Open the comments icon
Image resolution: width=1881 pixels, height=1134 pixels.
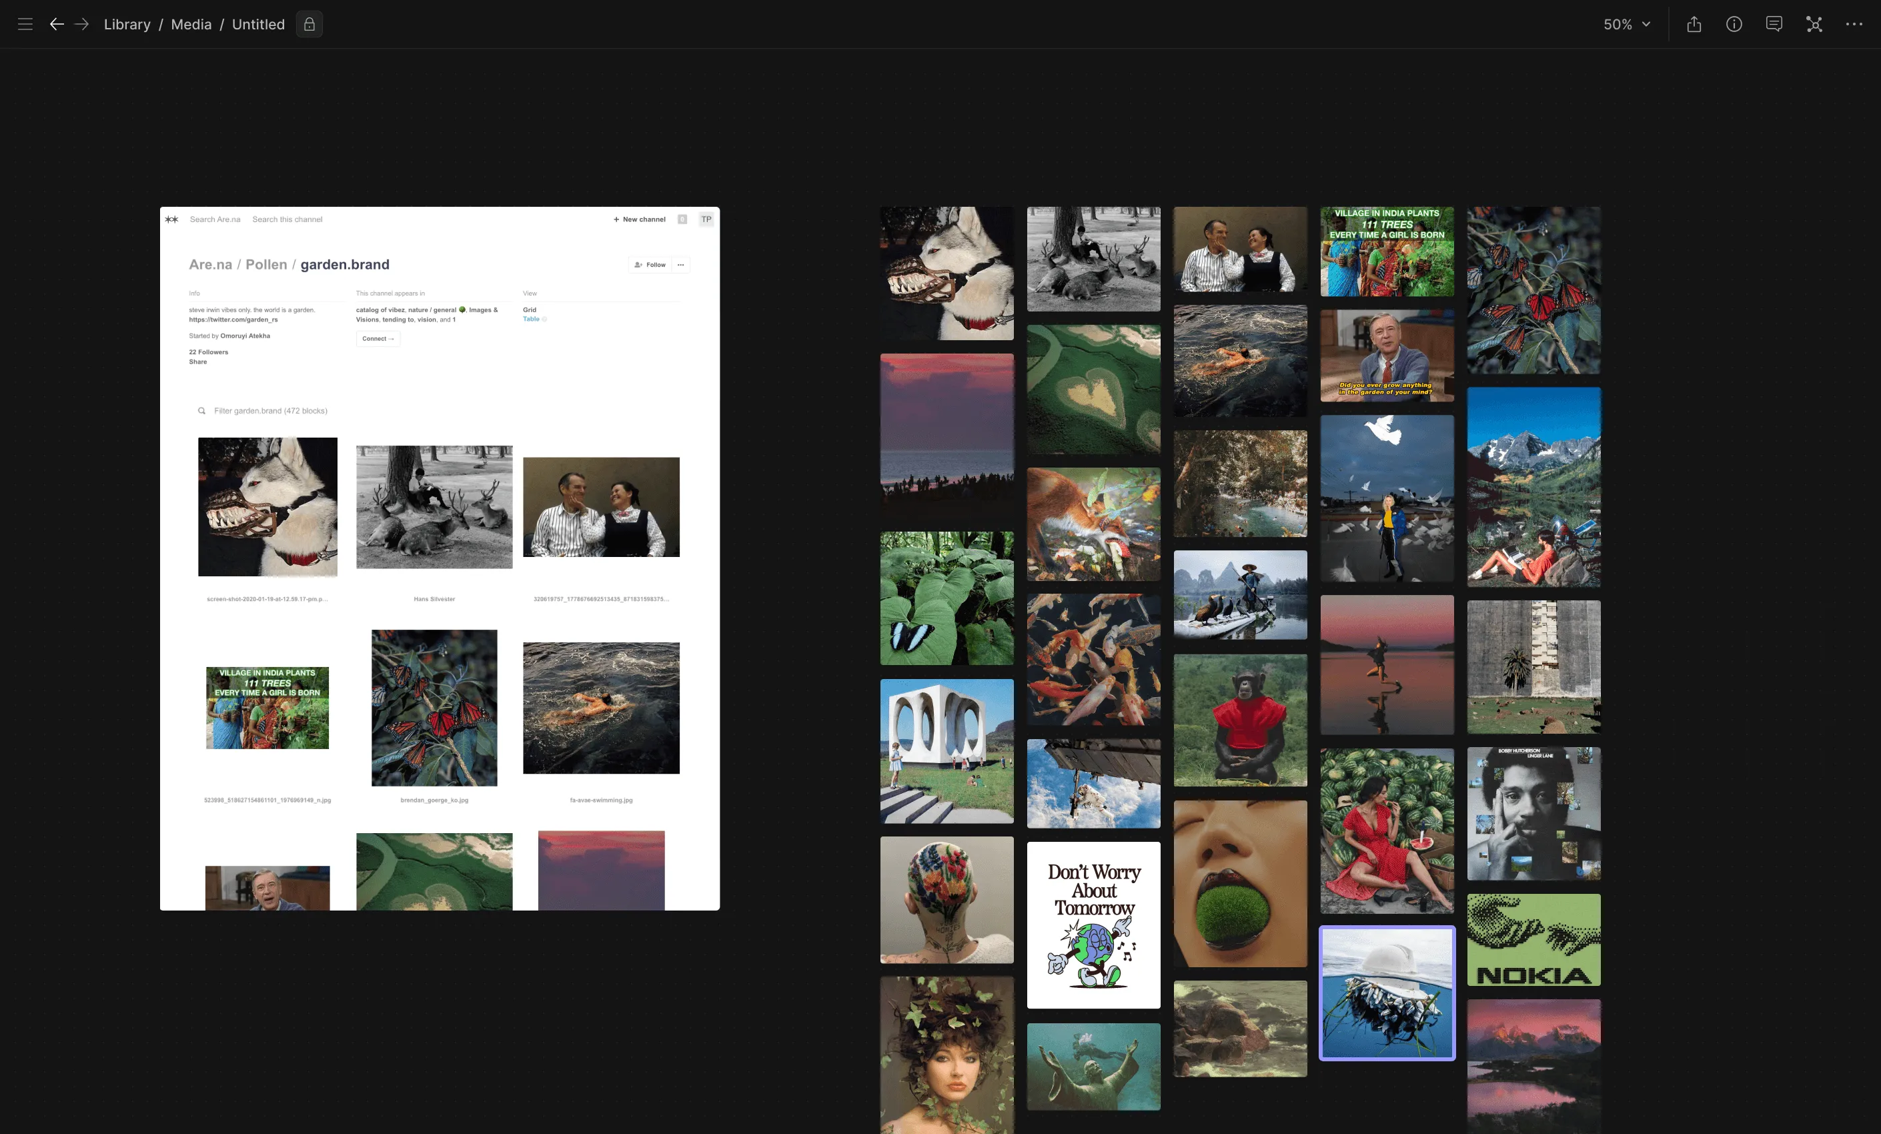coord(1774,25)
